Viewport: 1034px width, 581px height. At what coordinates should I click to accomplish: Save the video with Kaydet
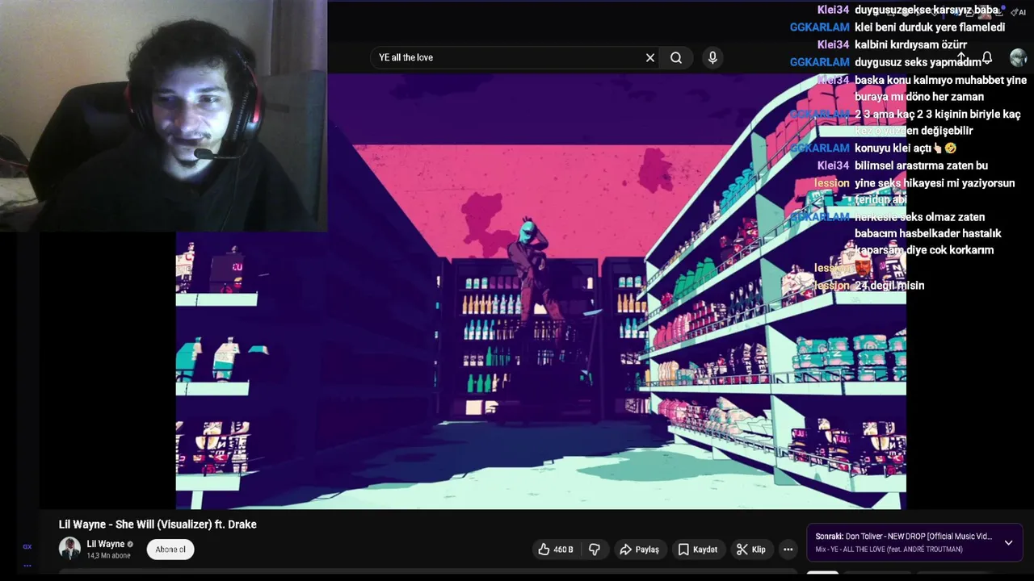[698, 550]
